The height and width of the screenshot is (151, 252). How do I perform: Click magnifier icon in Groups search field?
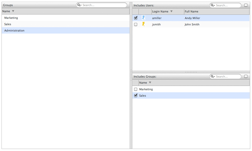coord(79,5)
